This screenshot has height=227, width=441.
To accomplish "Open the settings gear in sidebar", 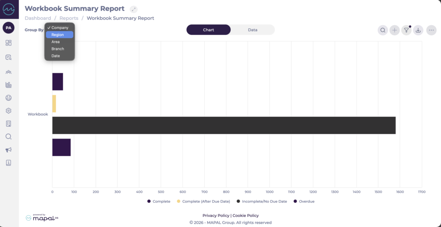I will pos(8,111).
